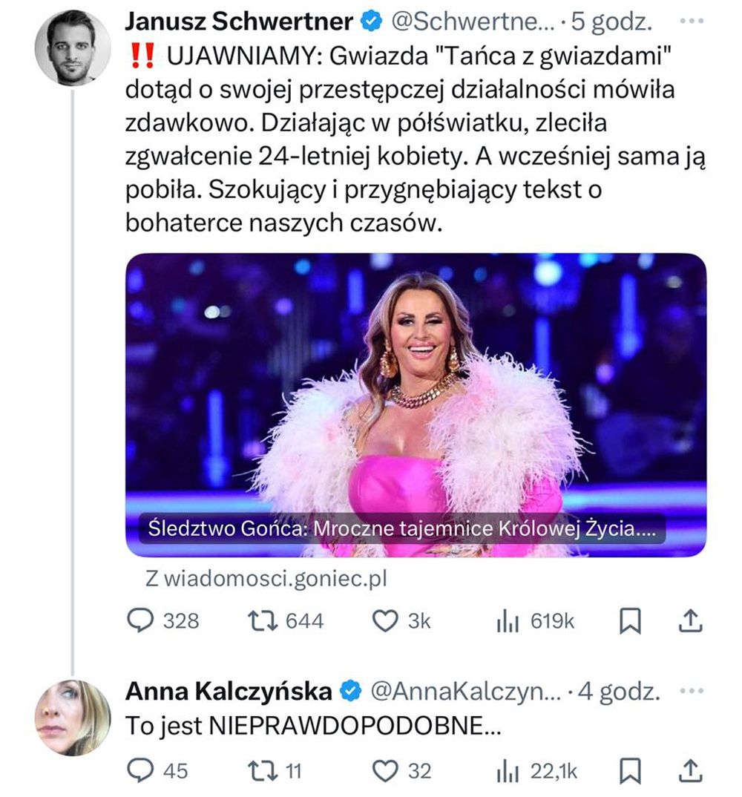Image resolution: width=742 pixels, height=797 pixels.
Task: Like Anna Kalczyńska's reply
Action: click(x=384, y=772)
